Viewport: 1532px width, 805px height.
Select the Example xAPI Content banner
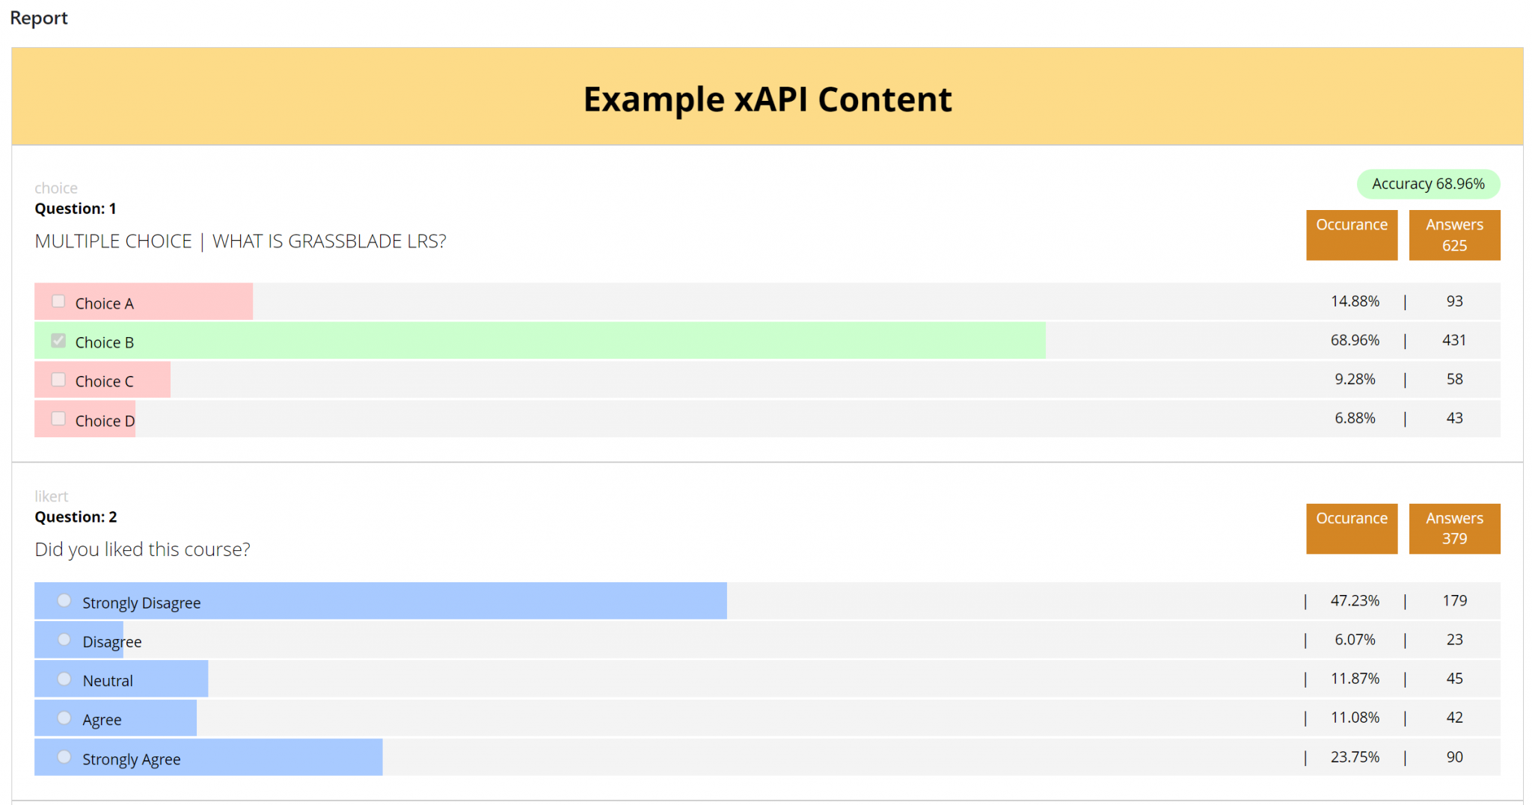pos(766,98)
